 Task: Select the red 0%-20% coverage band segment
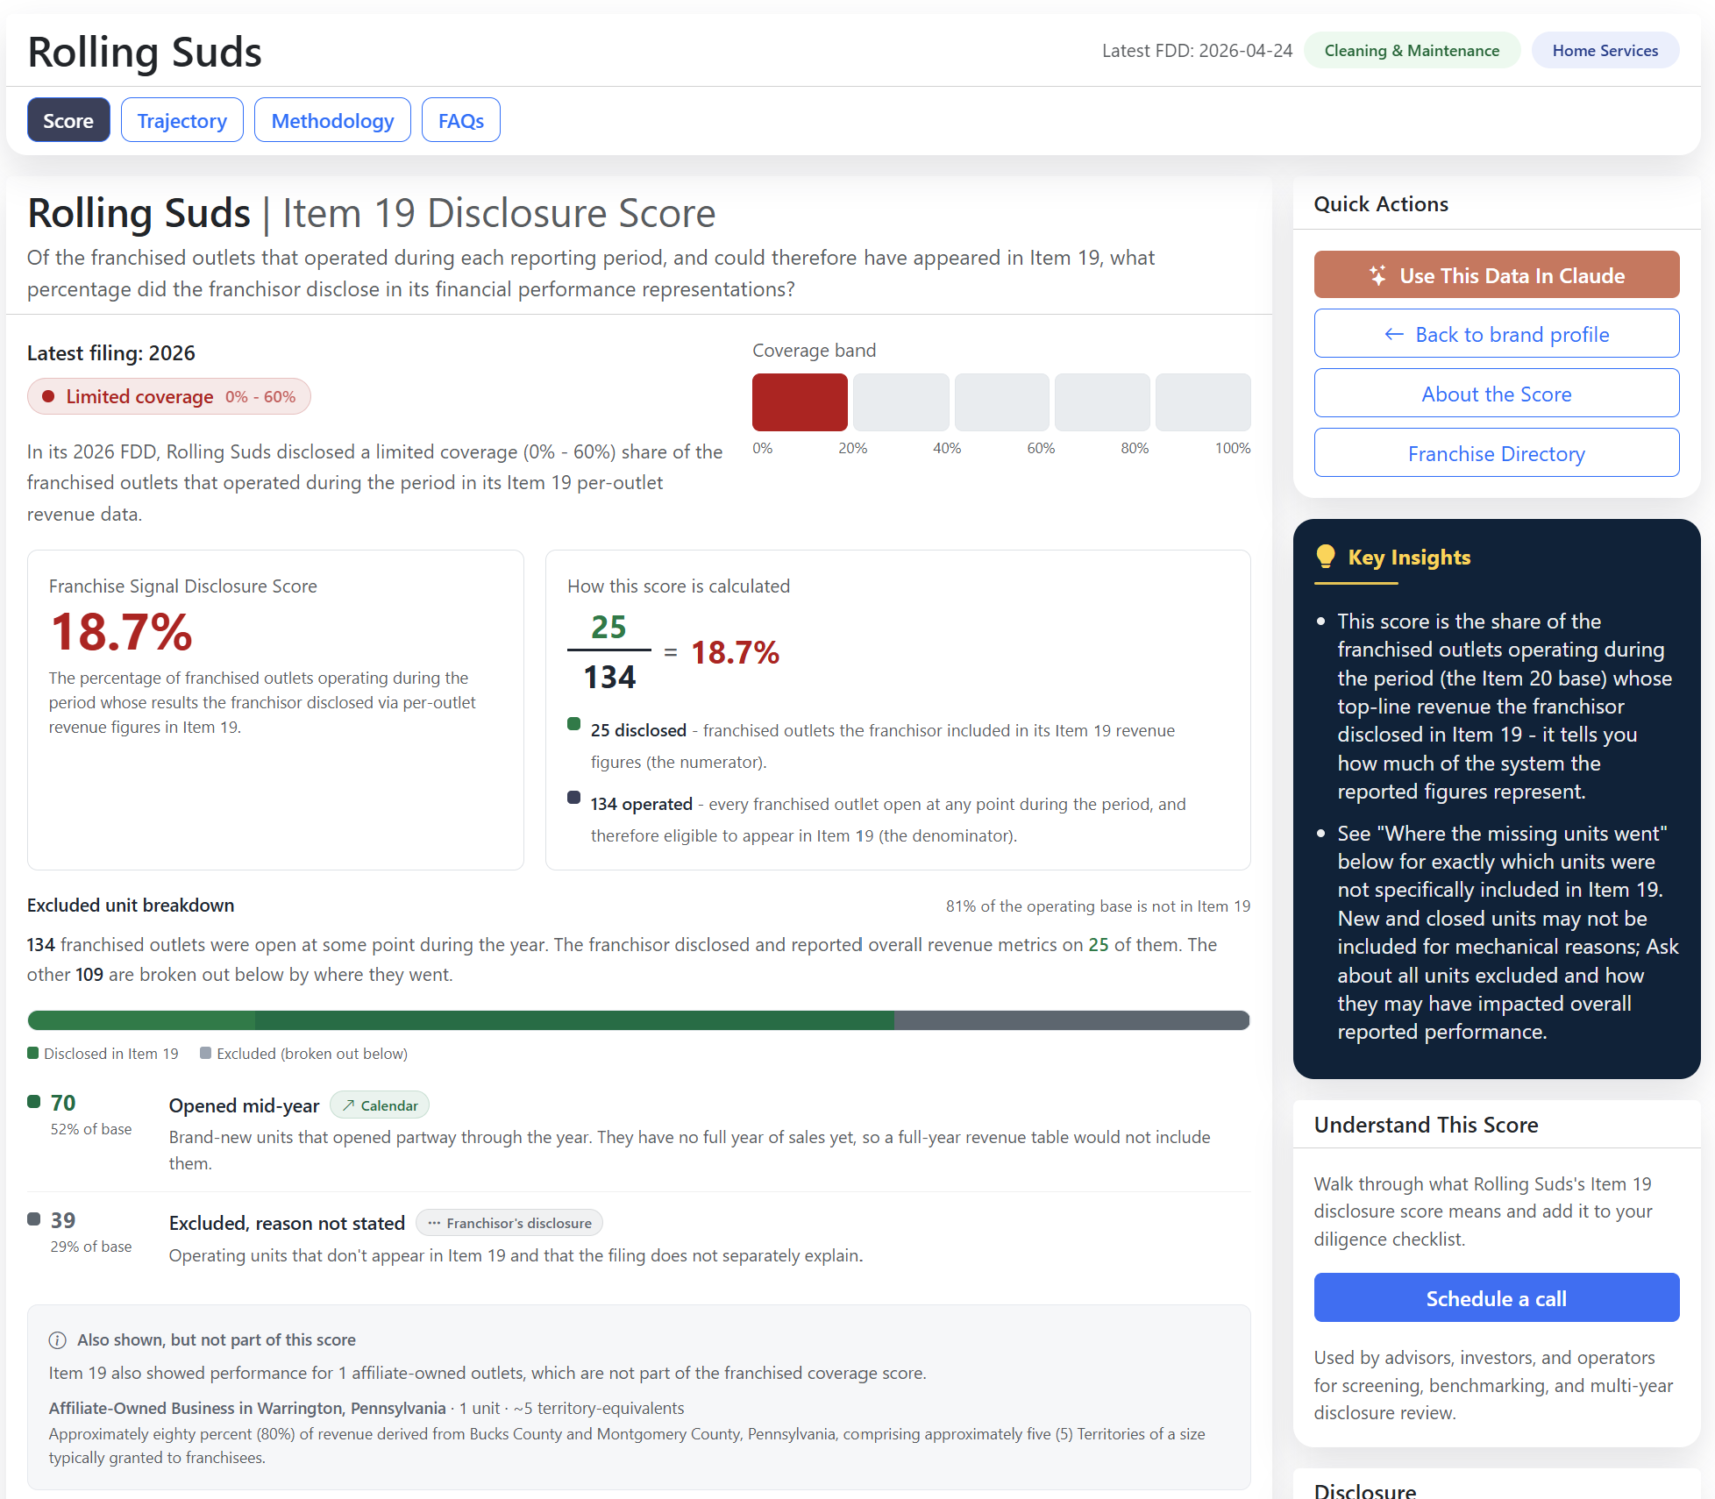800,401
